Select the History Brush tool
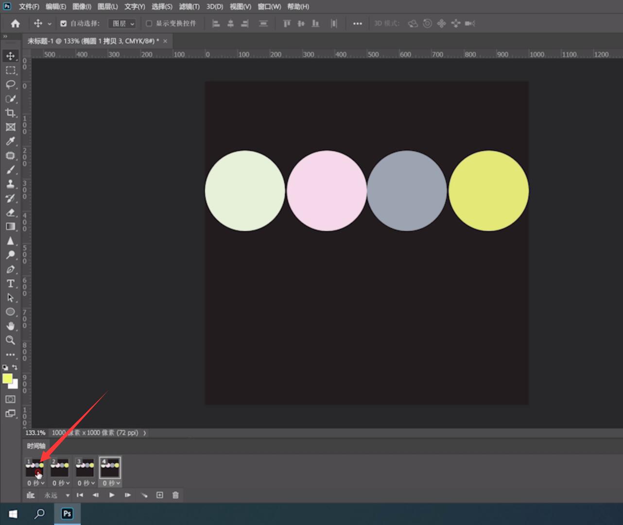623x525 pixels. point(10,198)
